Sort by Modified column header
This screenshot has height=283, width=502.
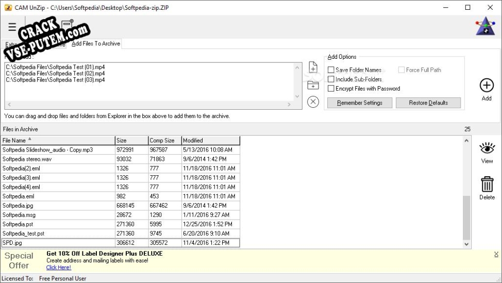[211, 140]
